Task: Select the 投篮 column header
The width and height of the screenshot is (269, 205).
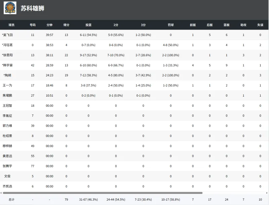Action: coord(88,25)
